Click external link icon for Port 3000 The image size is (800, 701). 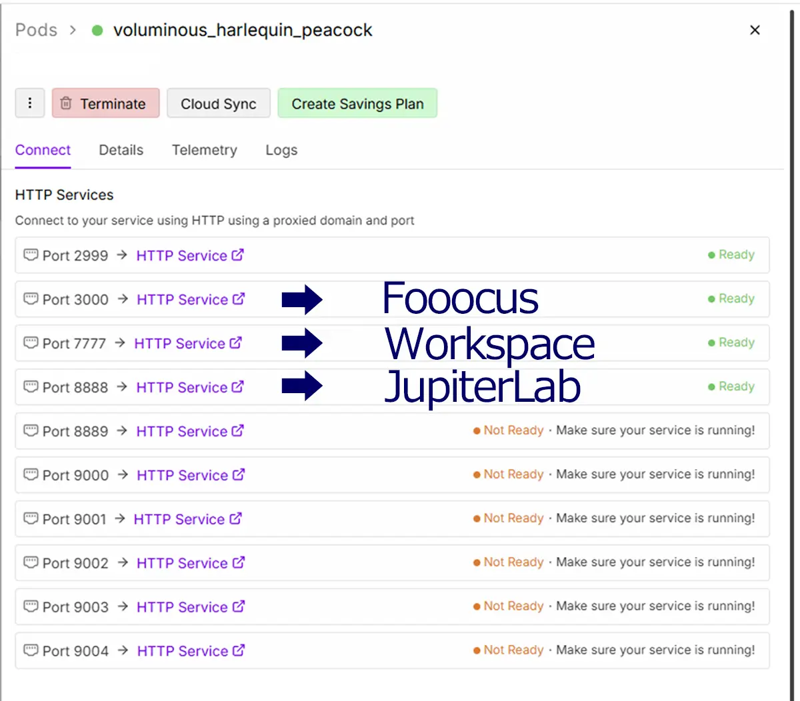click(x=239, y=299)
